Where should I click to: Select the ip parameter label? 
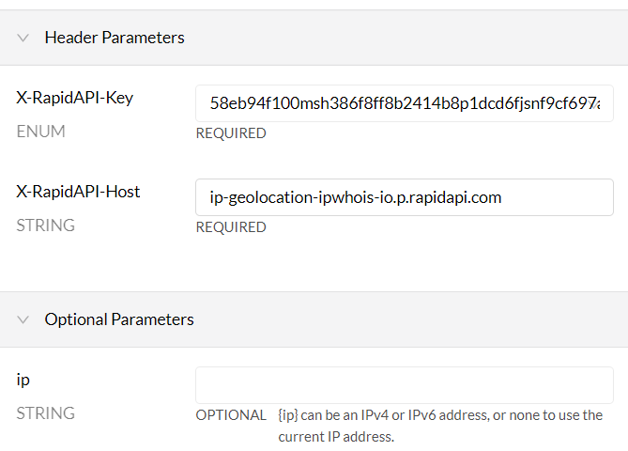pyautogui.click(x=23, y=380)
